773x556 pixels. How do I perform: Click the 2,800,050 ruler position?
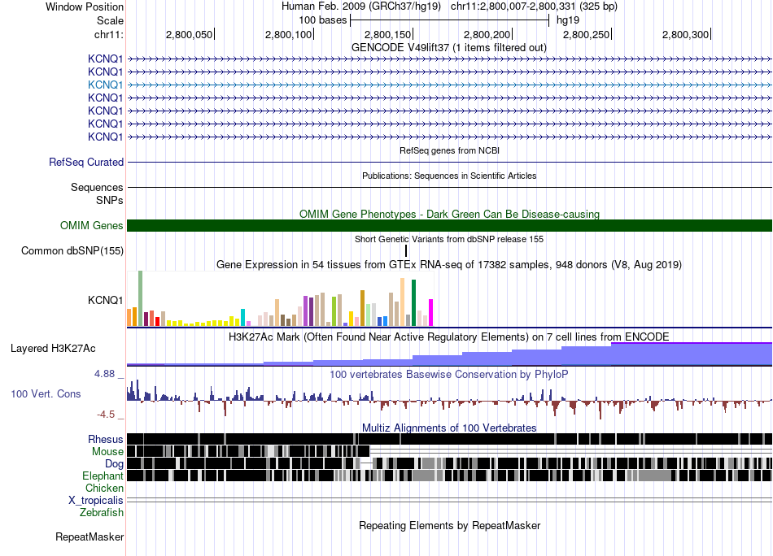tap(190, 34)
